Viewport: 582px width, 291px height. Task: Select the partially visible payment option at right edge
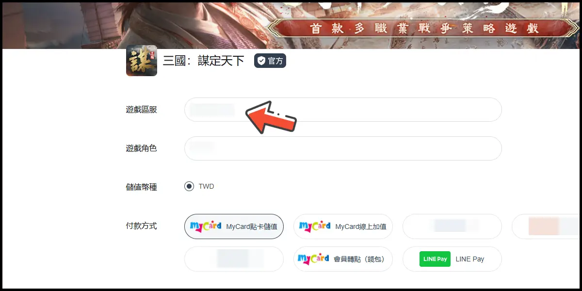(x=546, y=226)
